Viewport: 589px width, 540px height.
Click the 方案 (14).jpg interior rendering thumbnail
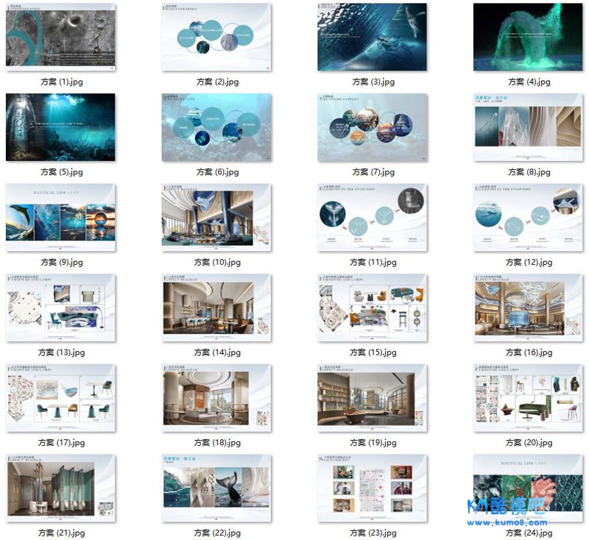216,308
